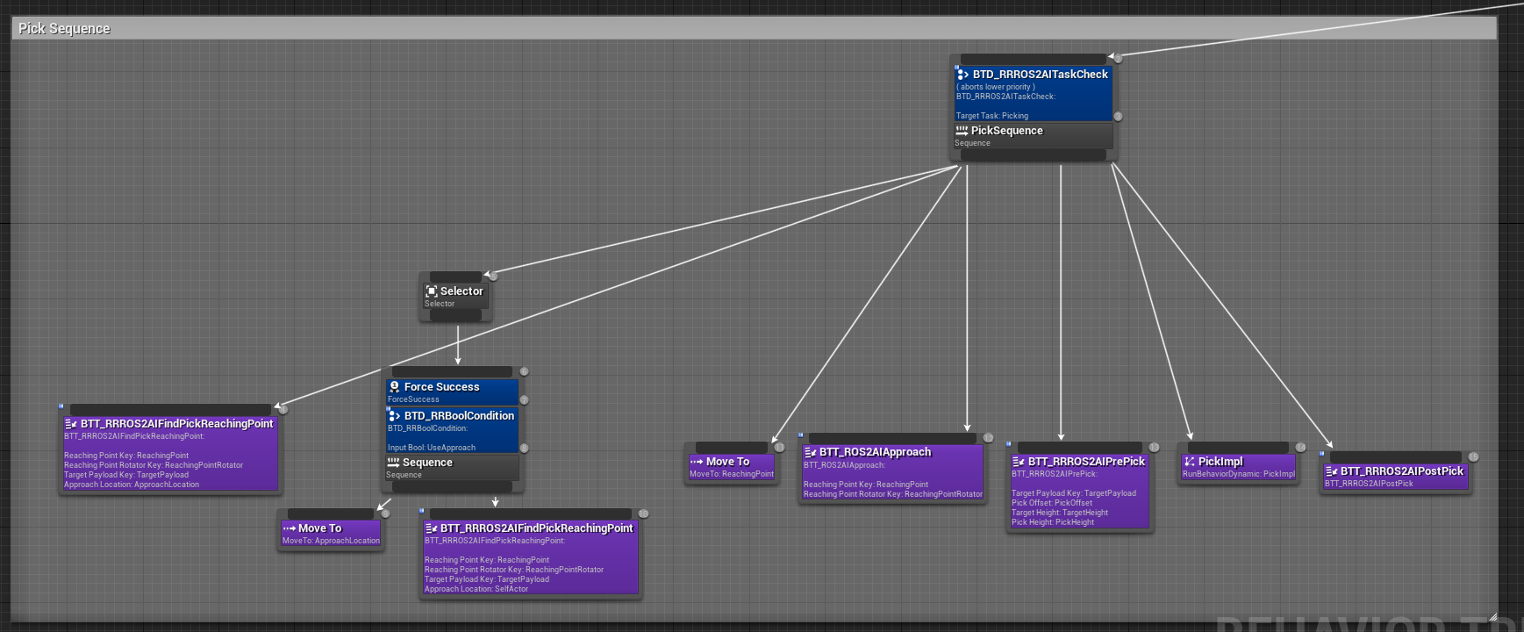Click 'MoveTo: ReachingPoint' text
The image size is (1524, 632).
click(732, 474)
